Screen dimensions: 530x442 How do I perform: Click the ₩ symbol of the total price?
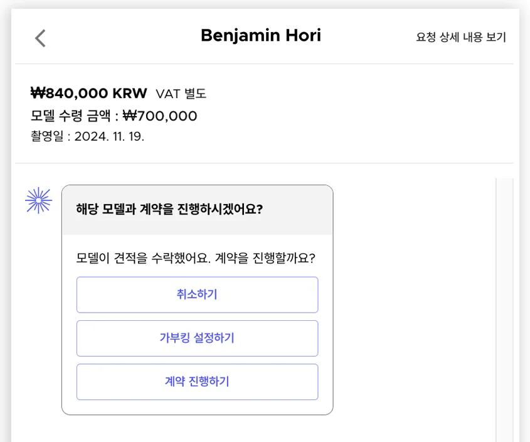(x=38, y=94)
